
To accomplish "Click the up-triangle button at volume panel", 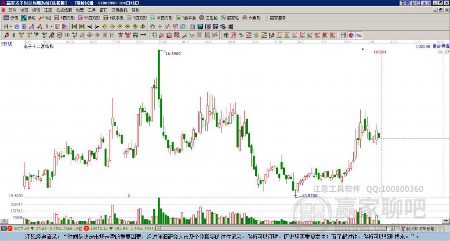I will click(4, 221).
